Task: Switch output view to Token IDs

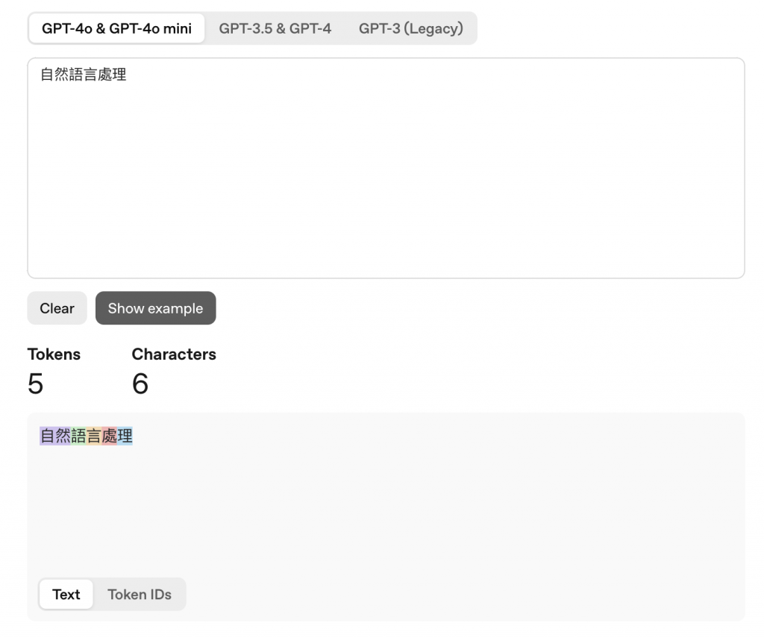Action: [x=140, y=594]
